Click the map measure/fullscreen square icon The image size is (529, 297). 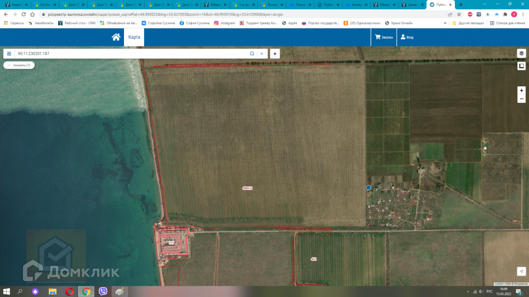tap(521, 66)
